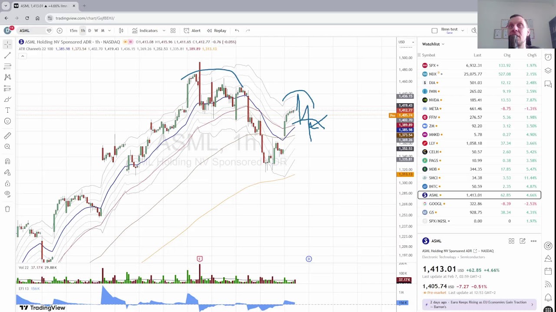Select META row in the watchlist
556x312 pixels.
480,109
